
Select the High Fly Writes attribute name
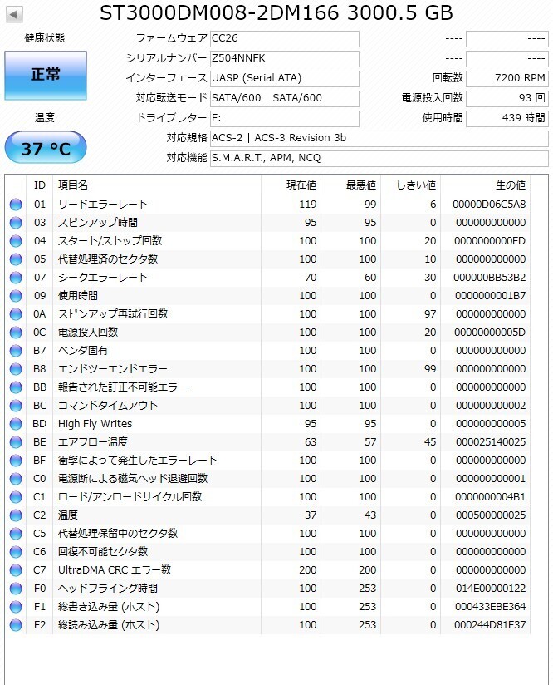pyautogui.click(x=95, y=424)
